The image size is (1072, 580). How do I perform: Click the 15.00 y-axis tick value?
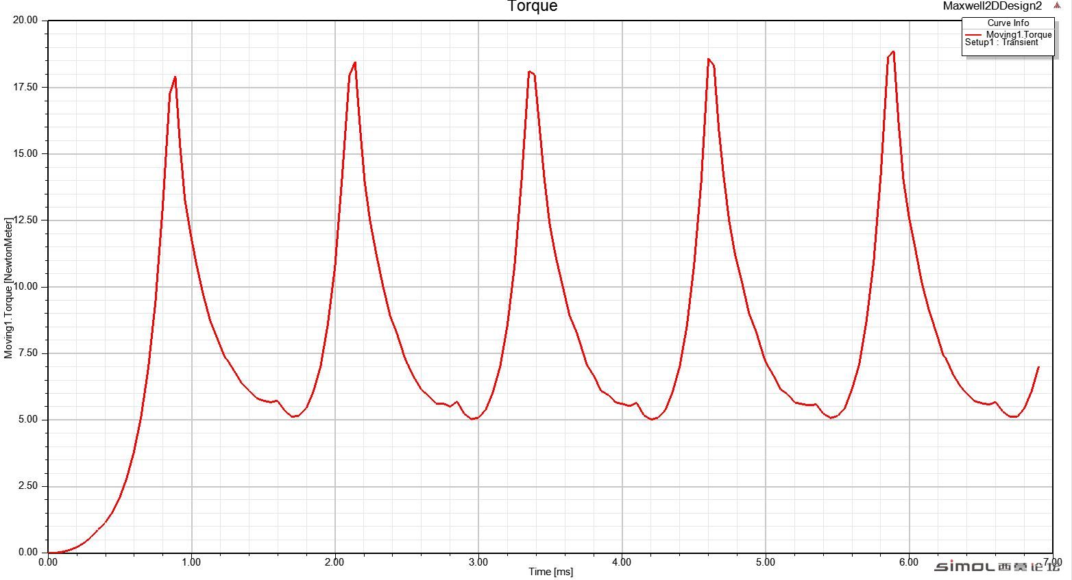coord(25,153)
